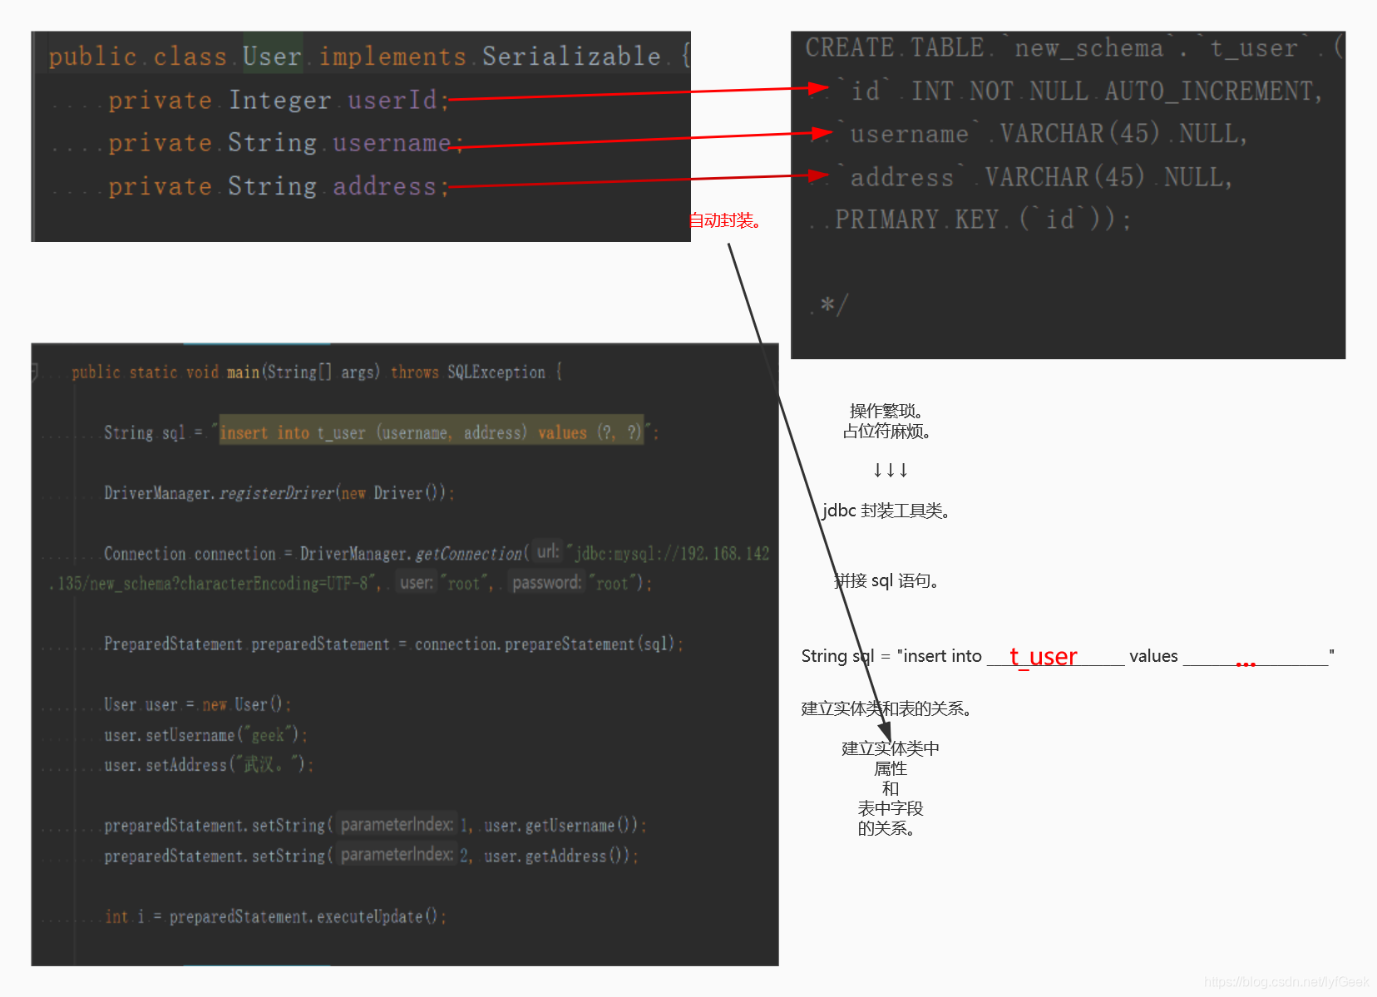The width and height of the screenshot is (1377, 997).
Task: Click the '建立实体类和表的关系。' note
Action: pyautogui.click(x=886, y=708)
